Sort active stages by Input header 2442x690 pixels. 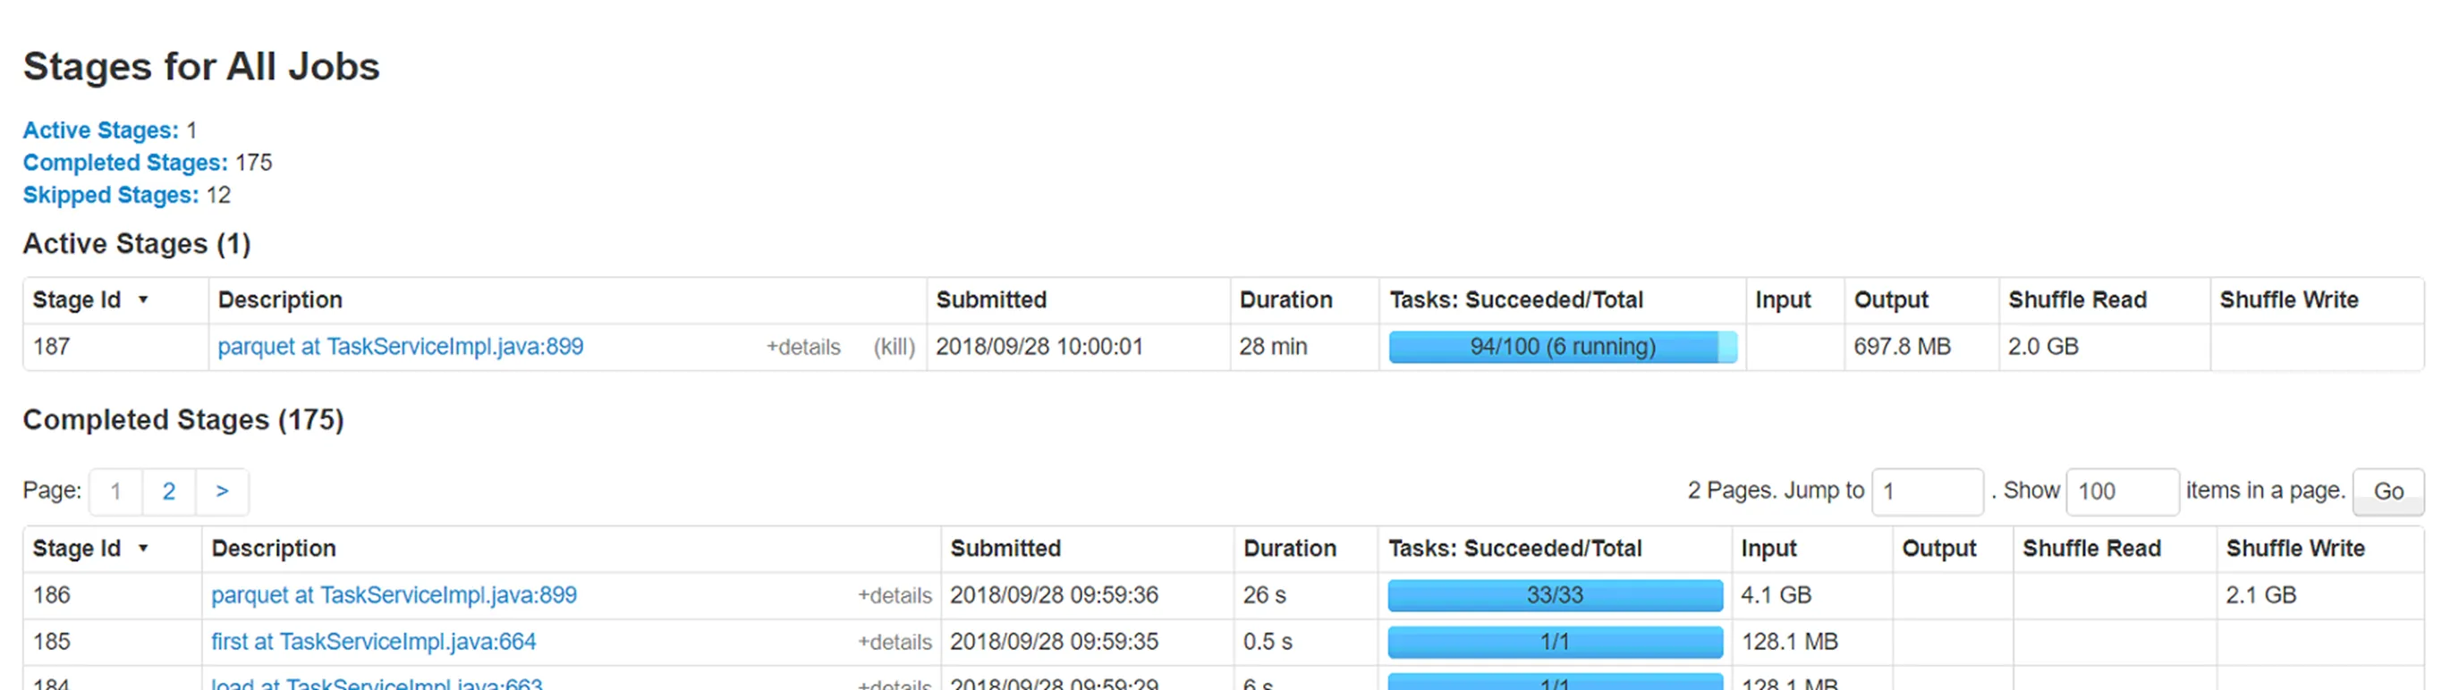[x=1782, y=299]
